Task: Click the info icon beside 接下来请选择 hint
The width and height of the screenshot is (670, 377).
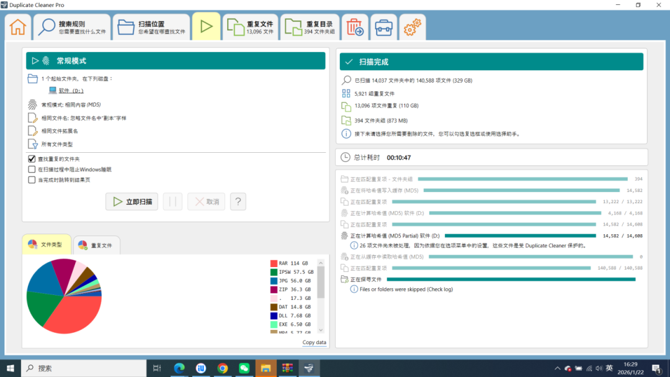Action: (346, 134)
